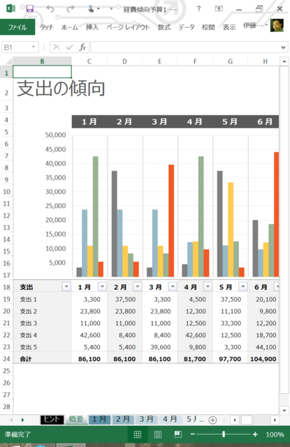Viewport: 290px width, 447px height.
Task: Click chart header 6月
Action: tap(264, 122)
